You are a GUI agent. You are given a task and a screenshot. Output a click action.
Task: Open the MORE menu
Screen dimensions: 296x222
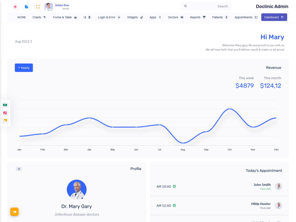coord(21,17)
